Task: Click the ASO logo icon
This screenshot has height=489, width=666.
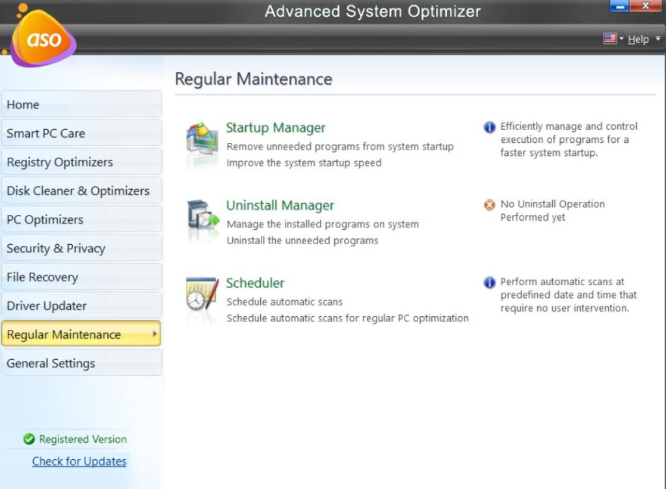Action: (x=44, y=39)
